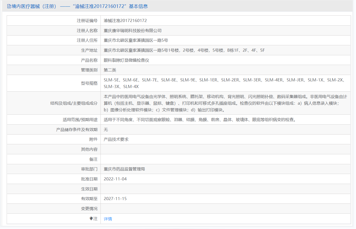Select product name 眼科裂隙灯显微镜检查仪
356x229 pixels.
[126, 60]
